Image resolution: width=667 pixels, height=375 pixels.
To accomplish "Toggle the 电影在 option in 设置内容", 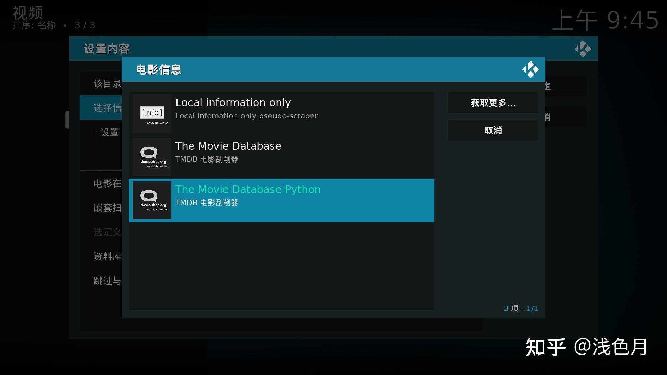I will pyautogui.click(x=101, y=183).
